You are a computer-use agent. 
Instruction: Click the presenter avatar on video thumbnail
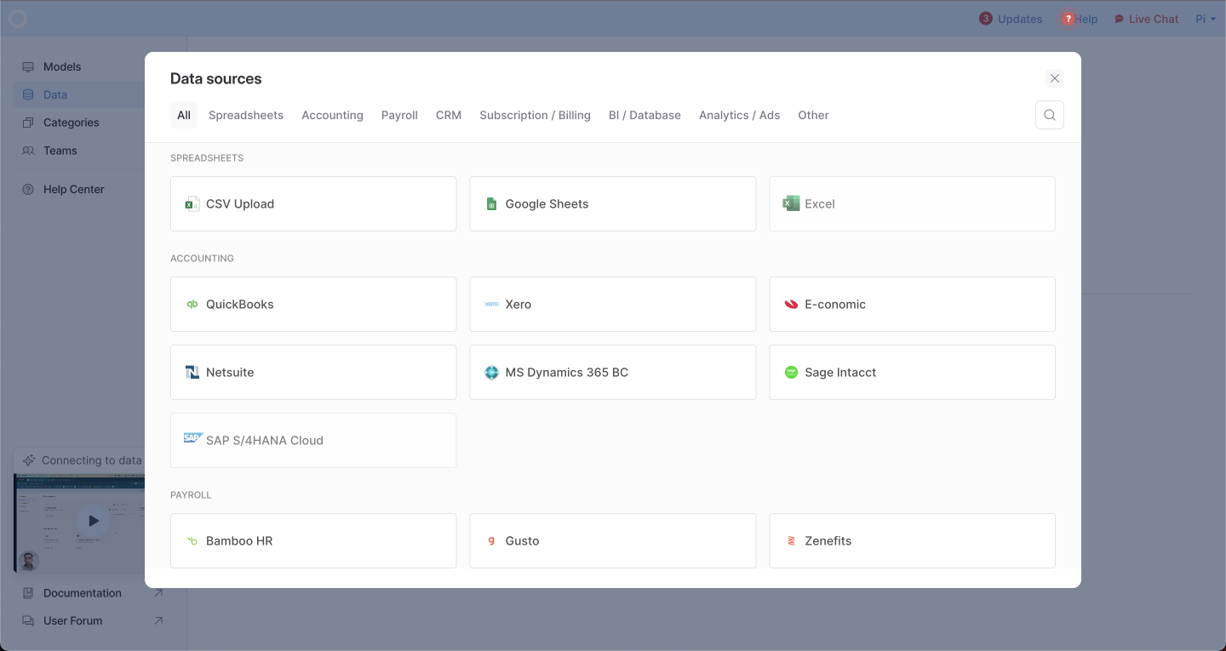29,562
